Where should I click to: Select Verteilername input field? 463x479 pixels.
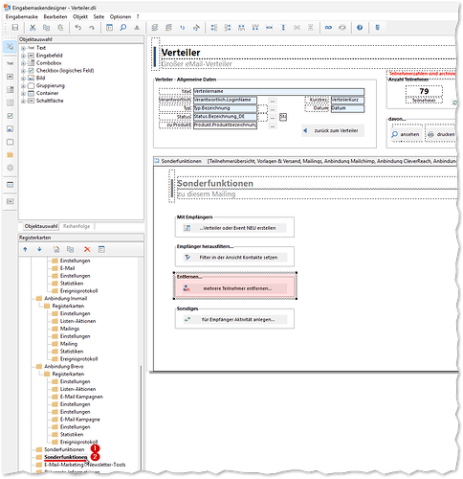(x=278, y=92)
